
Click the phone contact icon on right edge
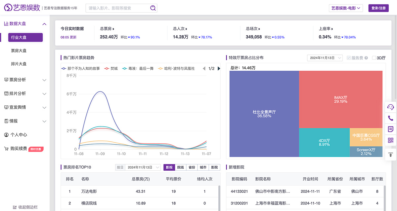[391, 118]
